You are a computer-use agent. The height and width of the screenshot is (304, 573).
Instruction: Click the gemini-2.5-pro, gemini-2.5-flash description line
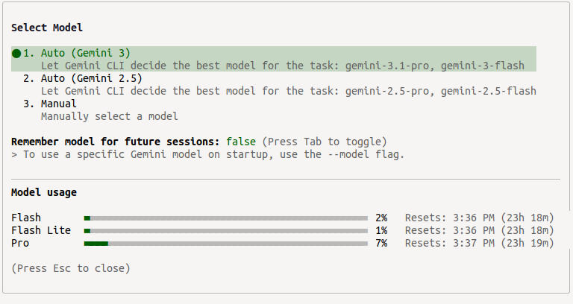[x=288, y=91]
